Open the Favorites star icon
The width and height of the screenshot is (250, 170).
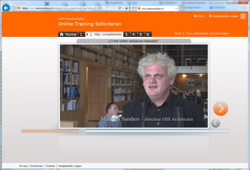tap(239, 8)
